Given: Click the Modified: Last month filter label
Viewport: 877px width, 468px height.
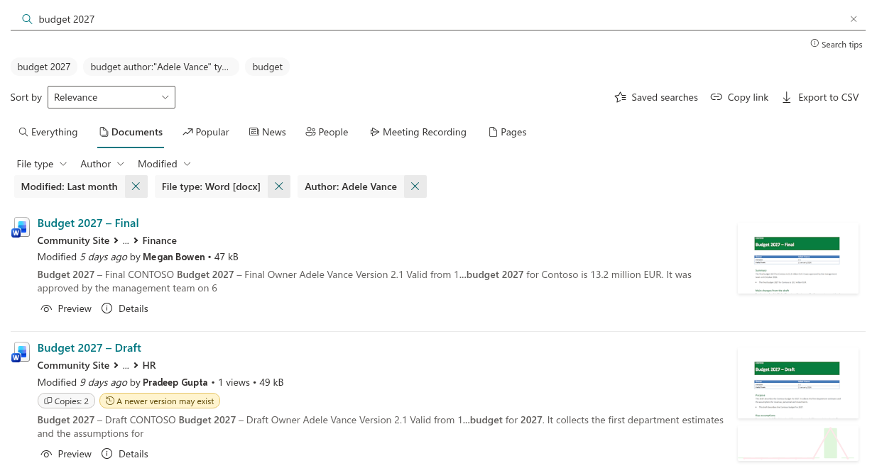Looking at the screenshot, I should [x=69, y=186].
